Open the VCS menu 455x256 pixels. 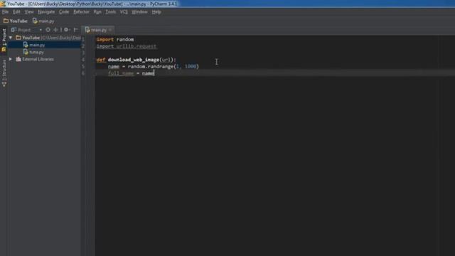(124, 12)
